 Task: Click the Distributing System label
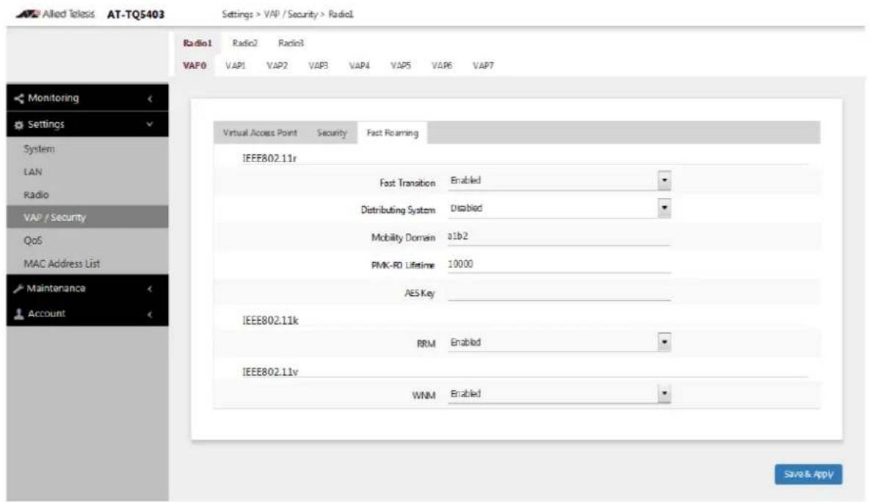tap(398, 210)
